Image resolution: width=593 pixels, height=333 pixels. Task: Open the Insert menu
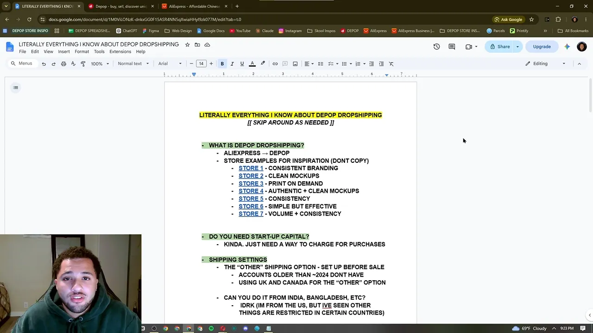click(x=64, y=52)
